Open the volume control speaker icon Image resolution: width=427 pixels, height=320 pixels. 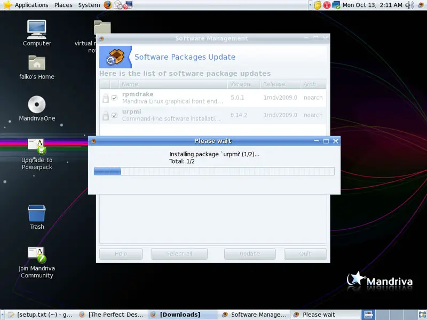click(x=409, y=5)
